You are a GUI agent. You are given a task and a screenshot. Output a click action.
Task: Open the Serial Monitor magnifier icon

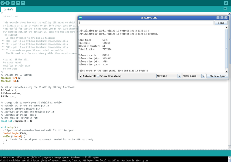pos(226,3)
